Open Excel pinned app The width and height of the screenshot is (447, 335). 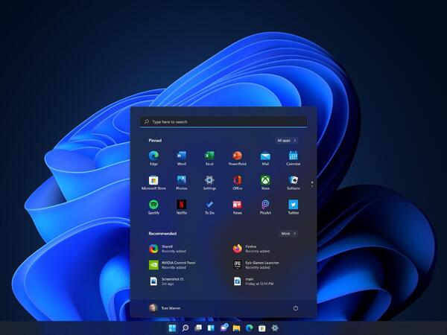pyautogui.click(x=209, y=158)
